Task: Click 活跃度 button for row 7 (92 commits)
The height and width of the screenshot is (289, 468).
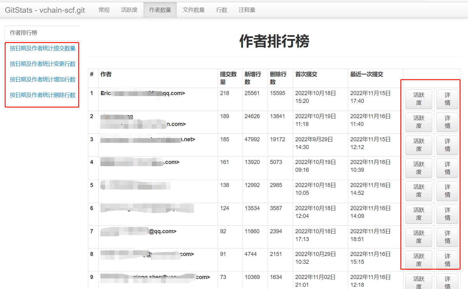Action: point(419,237)
